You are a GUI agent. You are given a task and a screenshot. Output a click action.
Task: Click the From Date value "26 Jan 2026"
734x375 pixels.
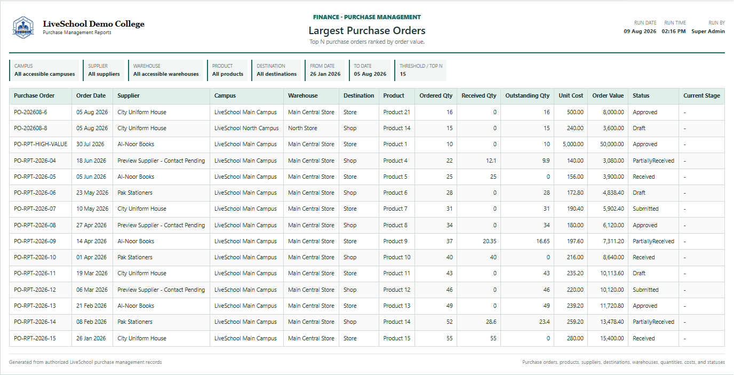pos(325,74)
